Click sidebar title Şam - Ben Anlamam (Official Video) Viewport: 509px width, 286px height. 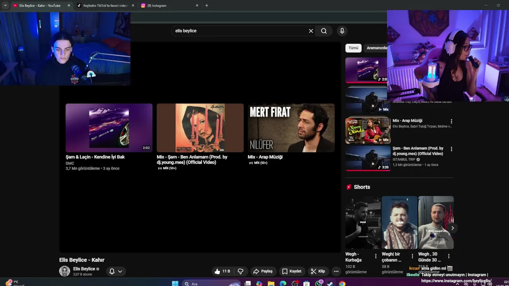click(418, 151)
